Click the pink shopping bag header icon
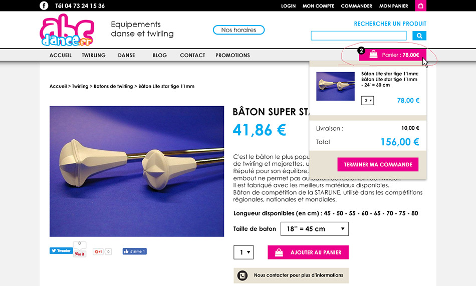 [x=420, y=6]
